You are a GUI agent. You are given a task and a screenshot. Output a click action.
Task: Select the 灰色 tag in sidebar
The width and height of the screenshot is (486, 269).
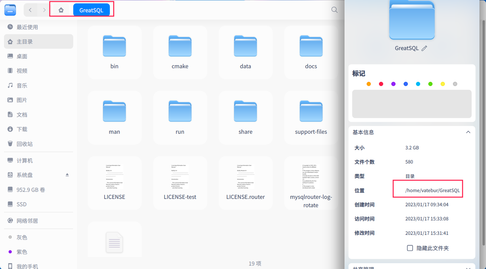[39, 237]
